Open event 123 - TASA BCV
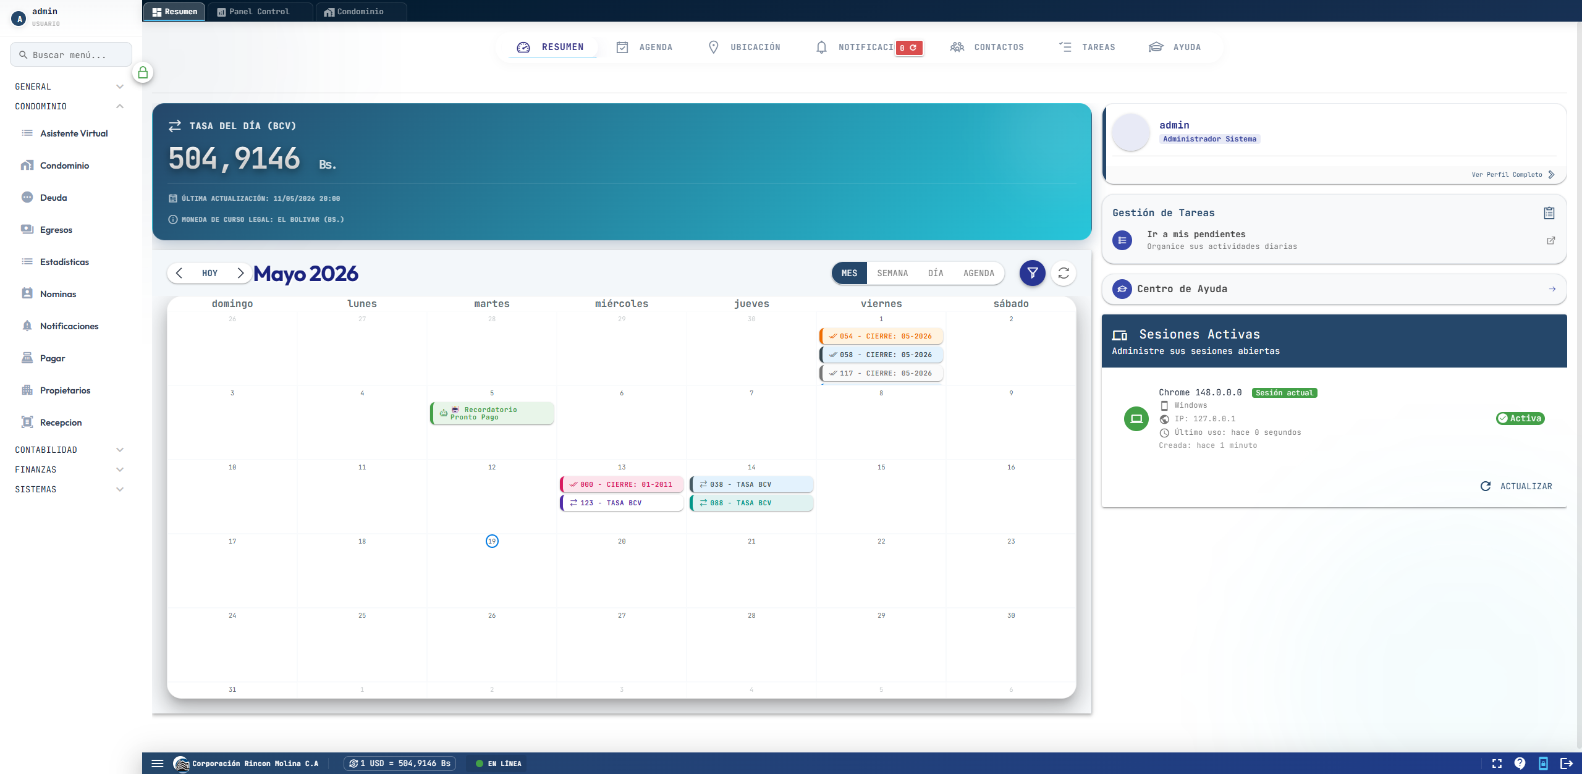 click(x=622, y=503)
